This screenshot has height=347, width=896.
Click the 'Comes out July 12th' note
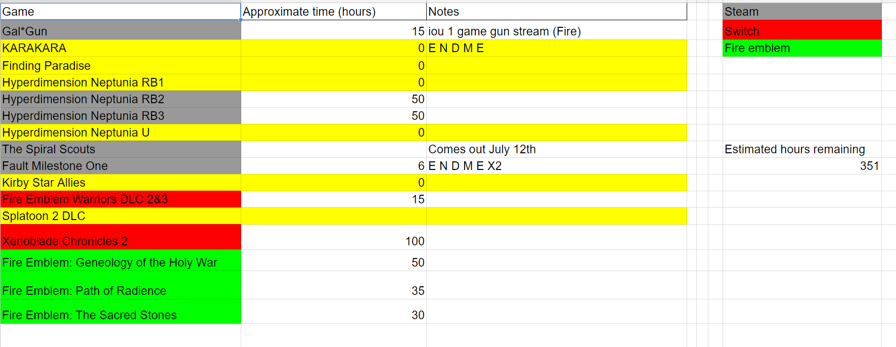pyautogui.click(x=482, y=149)
